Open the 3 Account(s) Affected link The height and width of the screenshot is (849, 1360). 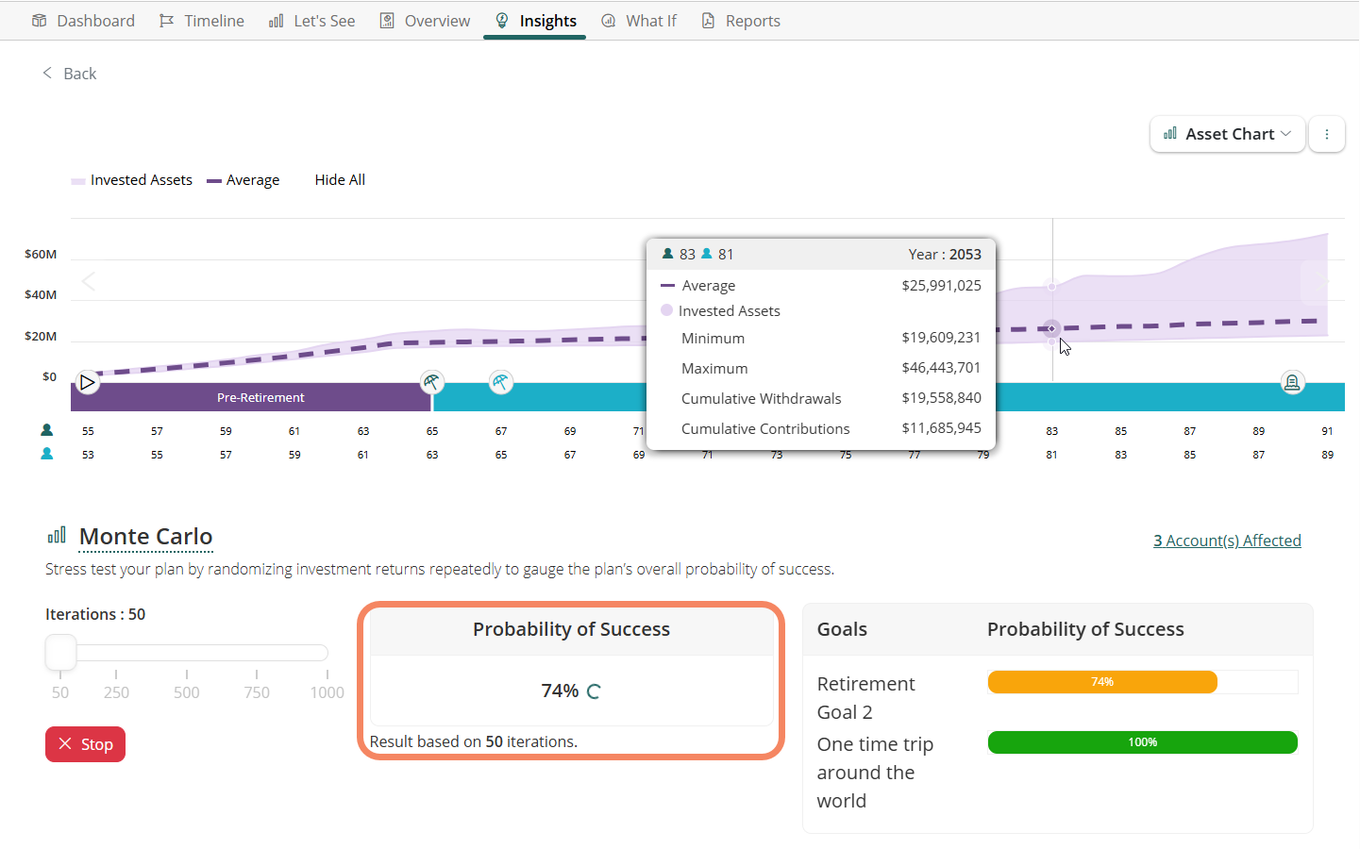click(1227, 541)
